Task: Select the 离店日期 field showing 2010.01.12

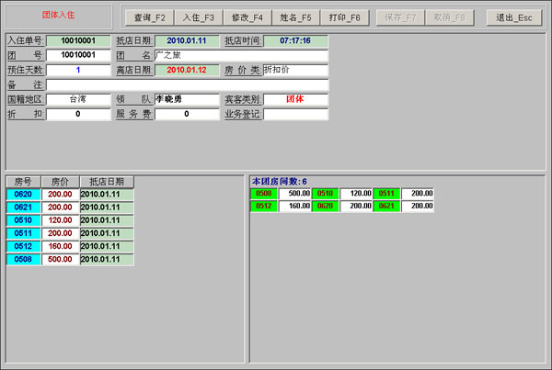Action: (187, 70)
